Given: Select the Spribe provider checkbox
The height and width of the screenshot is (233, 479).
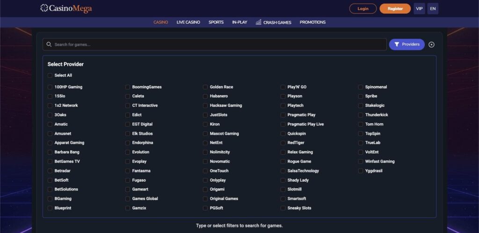Looking at the screenshot, I should coord(361,96).
